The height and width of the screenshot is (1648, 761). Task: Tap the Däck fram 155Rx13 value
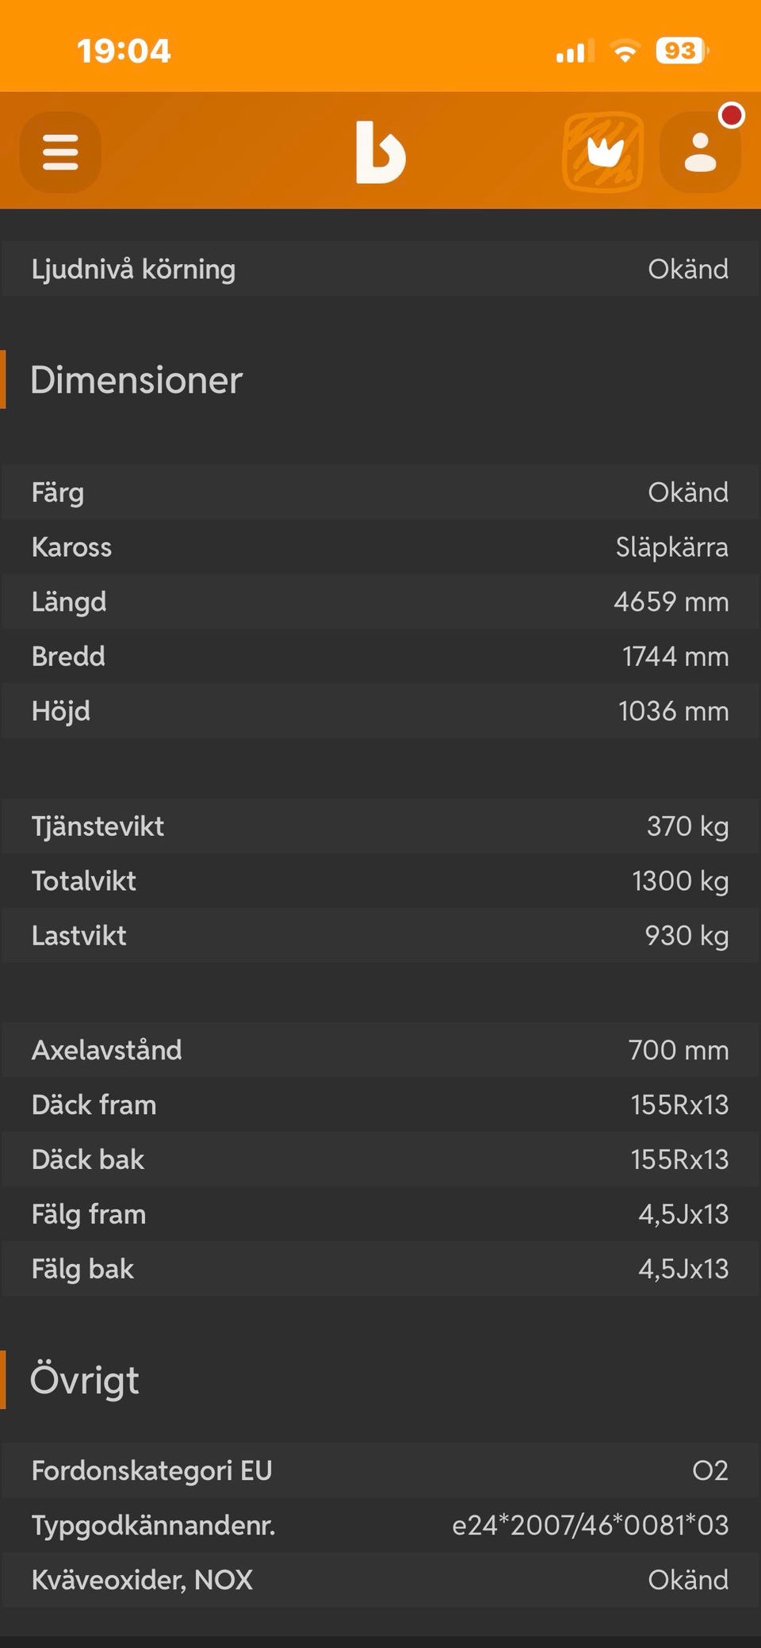coord(679,1105)
